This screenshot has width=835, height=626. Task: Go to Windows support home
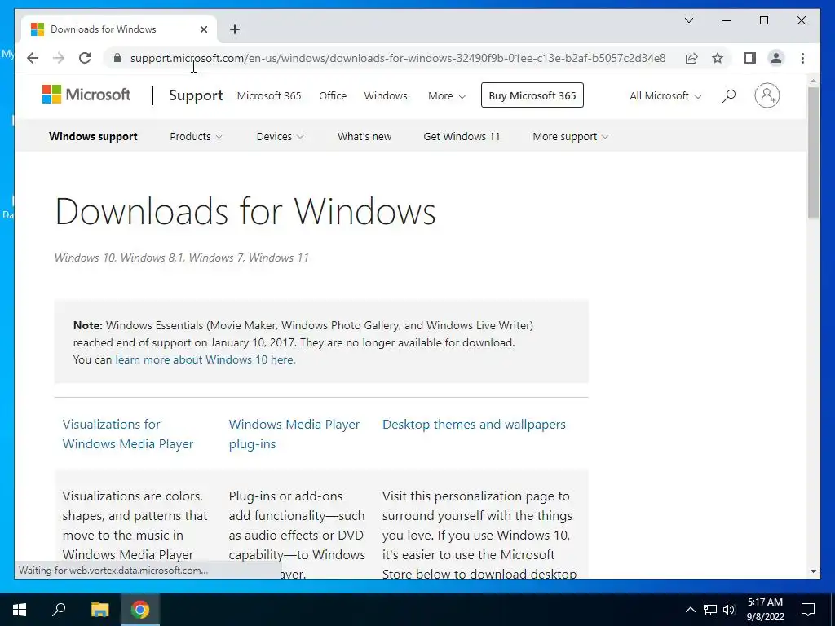[93, 137]
